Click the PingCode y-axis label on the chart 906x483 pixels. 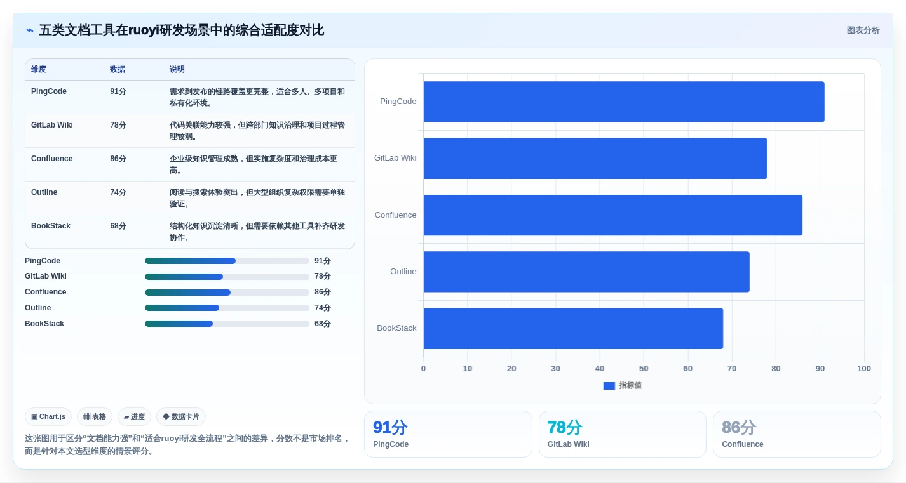tap(398, 102)
